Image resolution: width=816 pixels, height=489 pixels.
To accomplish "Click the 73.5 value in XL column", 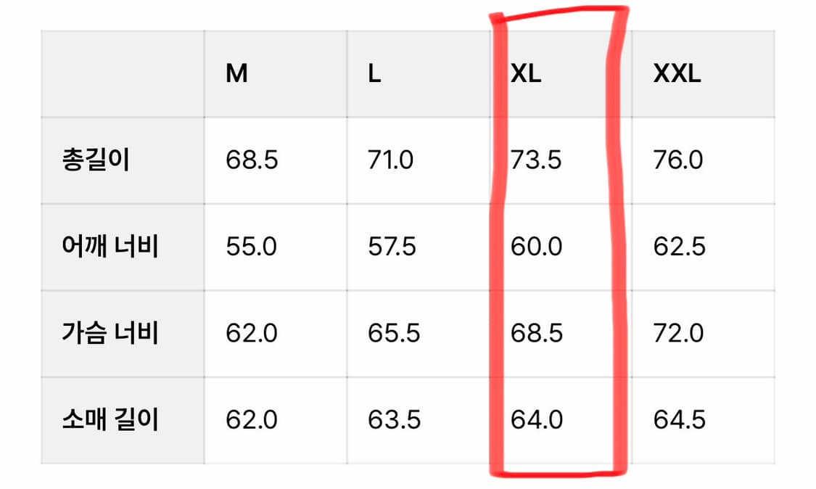I will click(536, 160).
